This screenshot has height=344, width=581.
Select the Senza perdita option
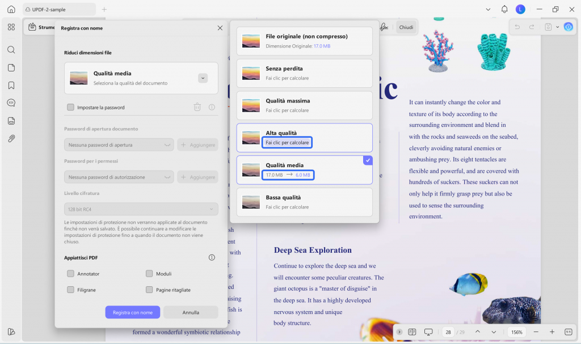304,73
